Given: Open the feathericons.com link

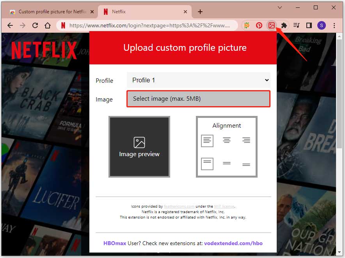Looking at the screenshot, I should pos(179,206).
